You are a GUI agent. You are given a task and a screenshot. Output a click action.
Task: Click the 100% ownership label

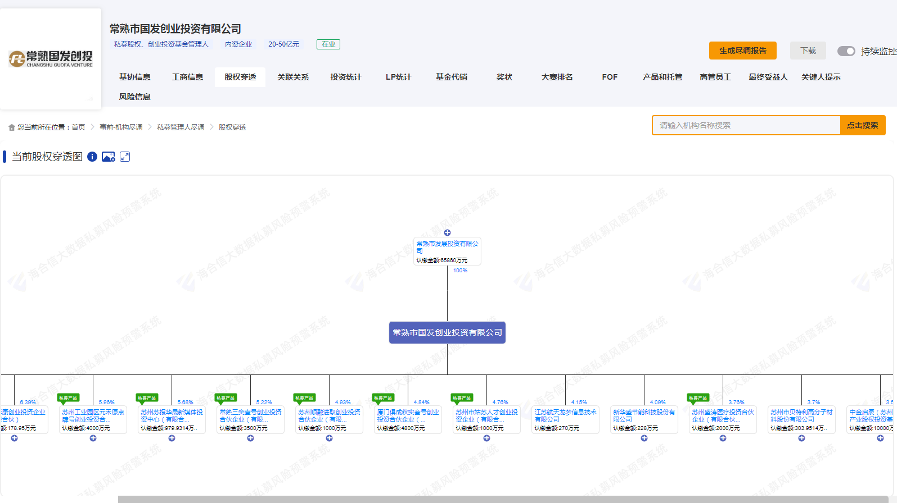(x=460, y=271)
